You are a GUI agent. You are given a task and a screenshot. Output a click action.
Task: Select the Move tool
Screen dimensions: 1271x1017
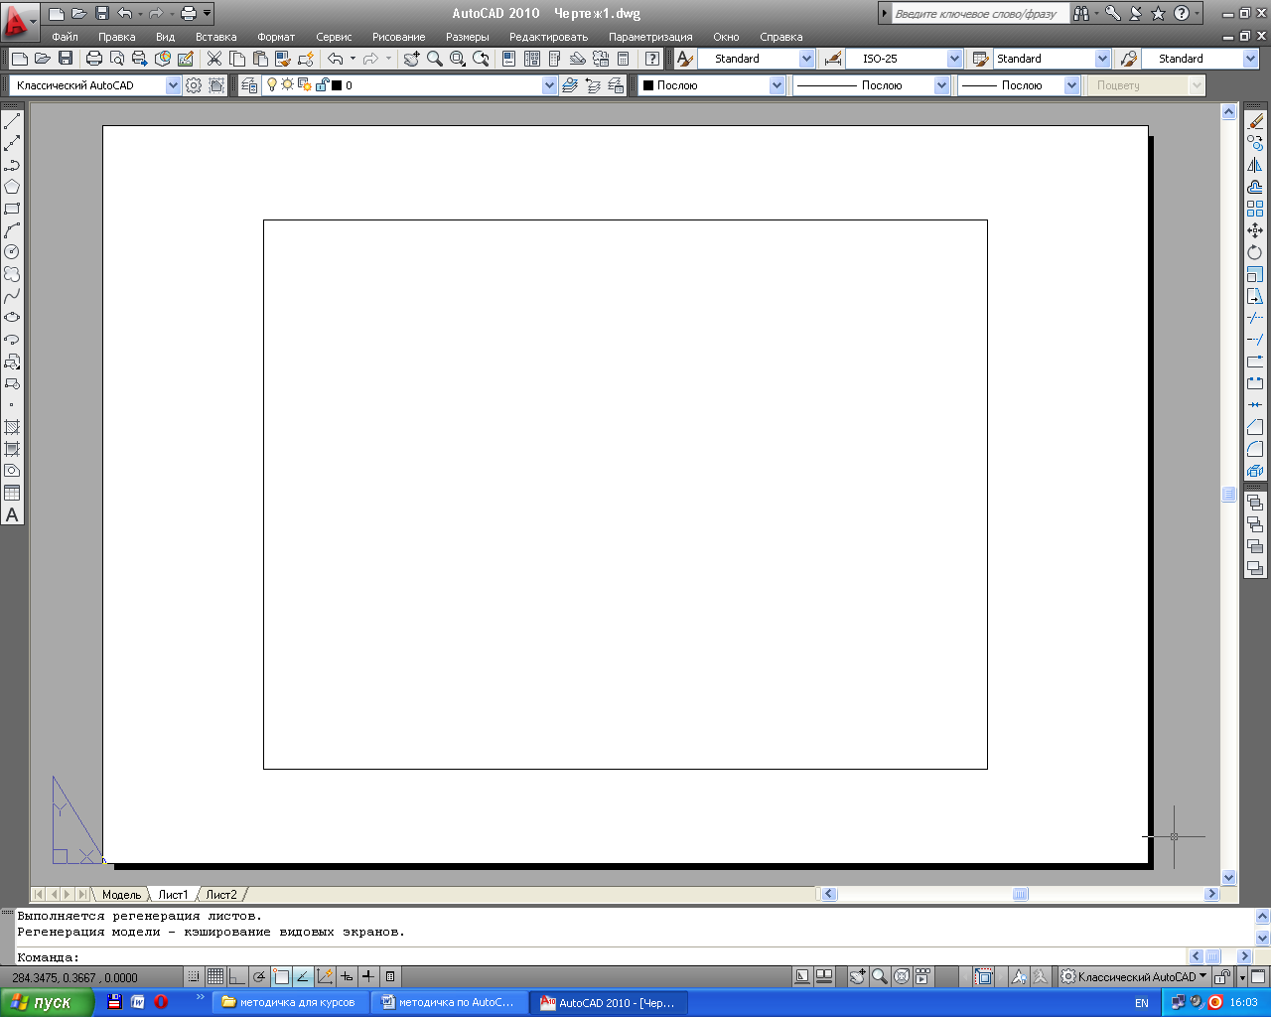click(x=1255, y=230)
